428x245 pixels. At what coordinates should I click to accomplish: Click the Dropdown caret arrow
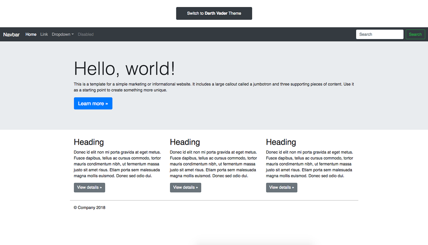tap(73, 34)
